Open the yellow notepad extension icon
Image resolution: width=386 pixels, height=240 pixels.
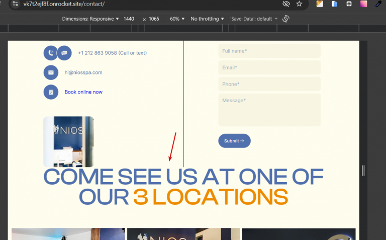click(320, 4)
